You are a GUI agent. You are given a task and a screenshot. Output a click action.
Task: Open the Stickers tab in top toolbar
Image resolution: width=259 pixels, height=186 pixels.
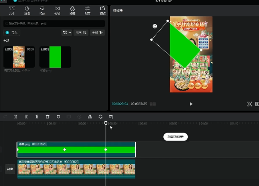(27, 11)
